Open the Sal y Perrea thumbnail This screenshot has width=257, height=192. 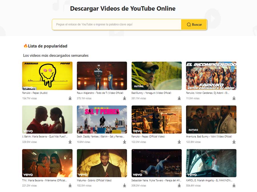[x=102, y=119]
